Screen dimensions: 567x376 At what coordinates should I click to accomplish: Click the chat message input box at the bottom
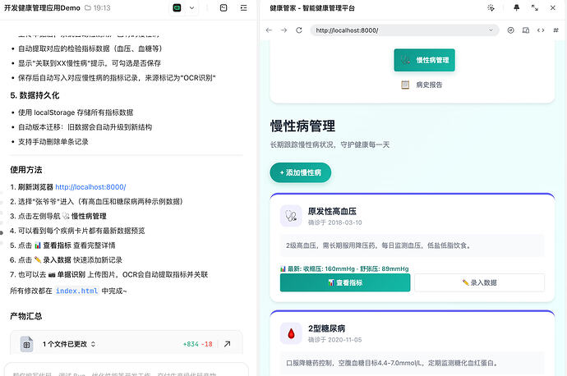pos(127,371)
